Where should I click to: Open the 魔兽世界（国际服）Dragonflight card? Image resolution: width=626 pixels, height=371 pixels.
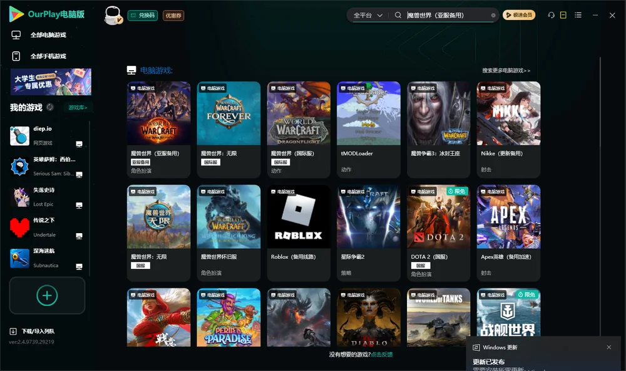point(299,130)
